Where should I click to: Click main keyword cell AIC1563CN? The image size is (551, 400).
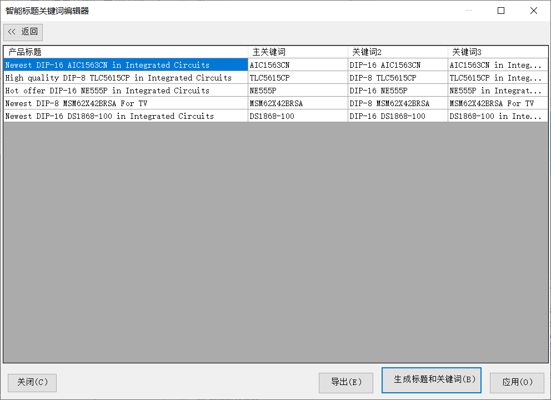pos(298,65)
